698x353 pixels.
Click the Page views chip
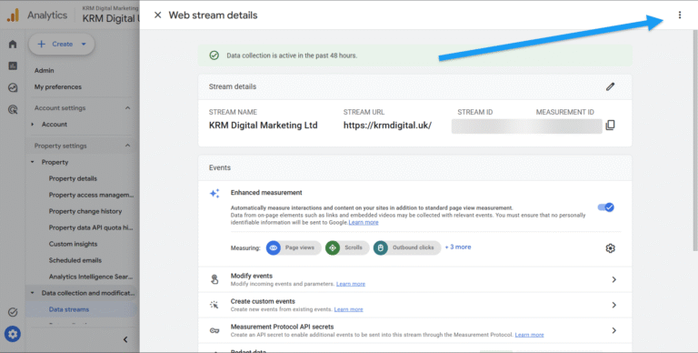coord(294,247)
